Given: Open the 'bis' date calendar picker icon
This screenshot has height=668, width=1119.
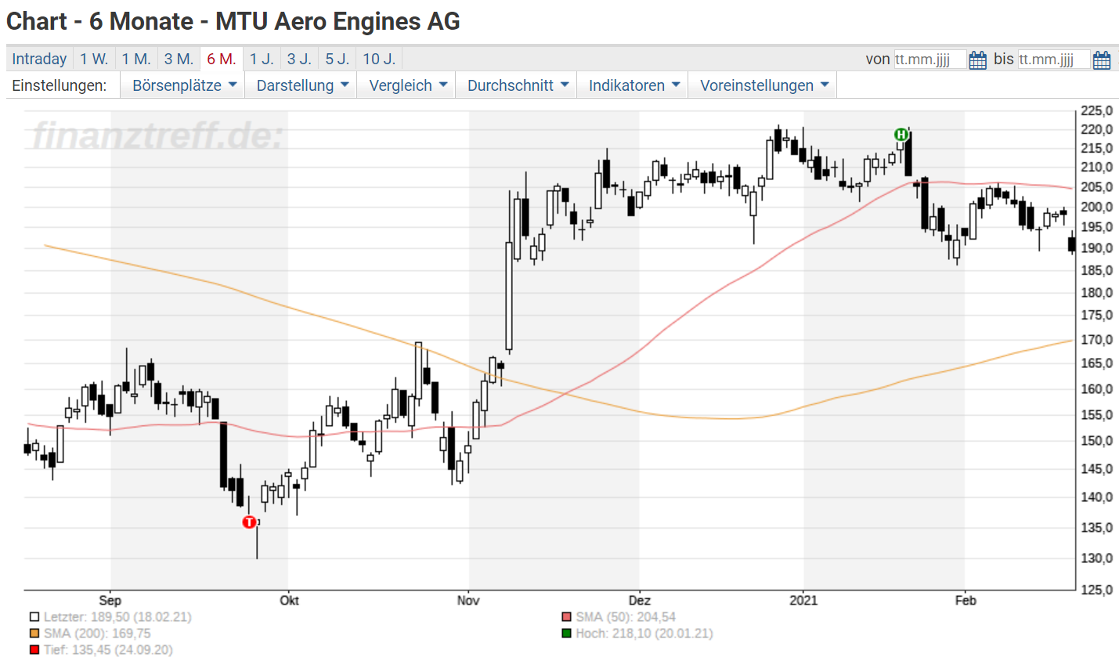Looking at the screenshot, I should (1102, 60).
